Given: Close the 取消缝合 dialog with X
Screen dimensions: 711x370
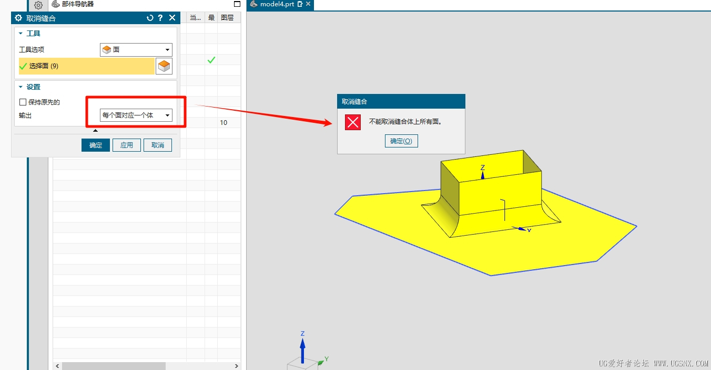Looking at the screenshot, I should (172, 18).
